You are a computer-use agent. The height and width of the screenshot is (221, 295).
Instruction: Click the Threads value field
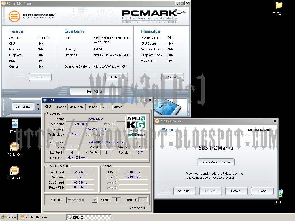(x=143, y=200)
